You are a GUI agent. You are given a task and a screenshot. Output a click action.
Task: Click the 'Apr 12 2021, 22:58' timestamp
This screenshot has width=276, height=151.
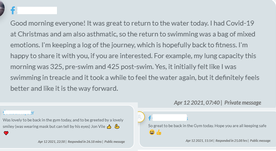coord(52,142)
